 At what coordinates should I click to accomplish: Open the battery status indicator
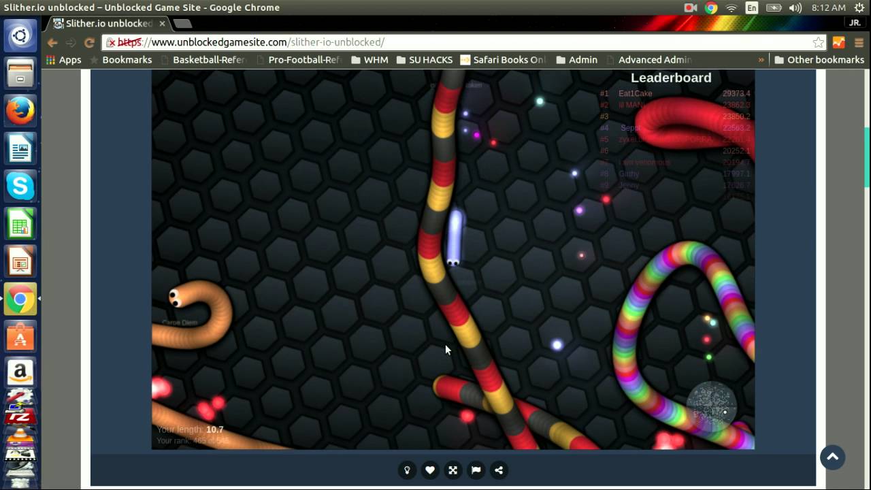[774, 7]
